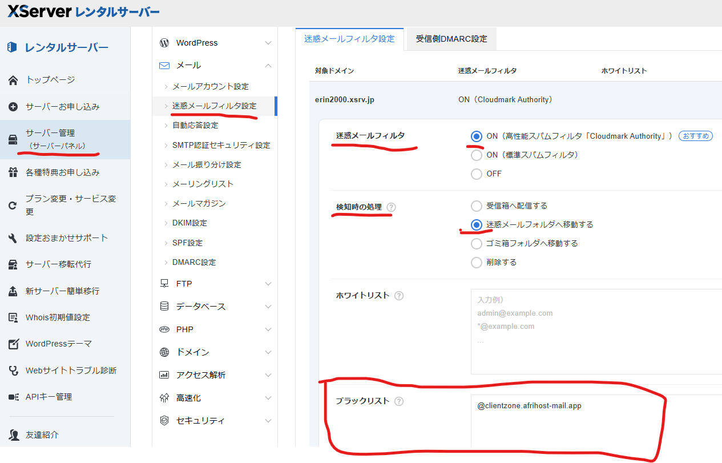
Task: Click the icon beside サーバー移転代行
Action: 13,264
